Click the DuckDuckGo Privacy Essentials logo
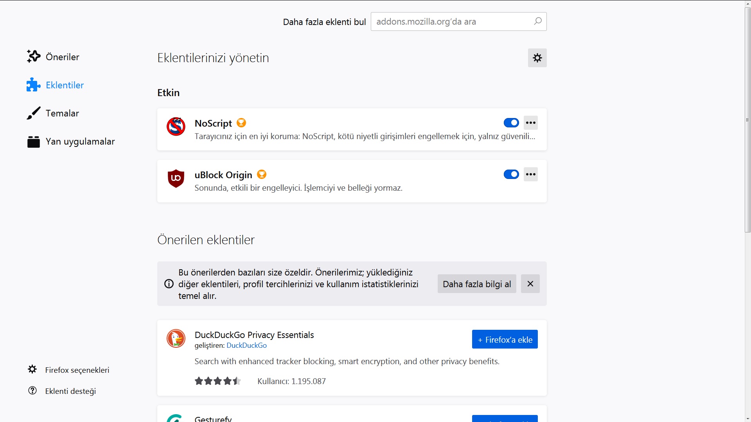This screenshot has width=751, height=422. [x=176, y=338]
